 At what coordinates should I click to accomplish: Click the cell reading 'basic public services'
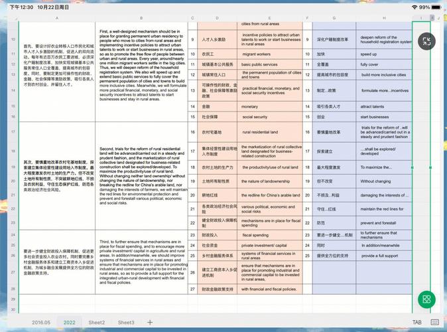(x=270, y=64)
